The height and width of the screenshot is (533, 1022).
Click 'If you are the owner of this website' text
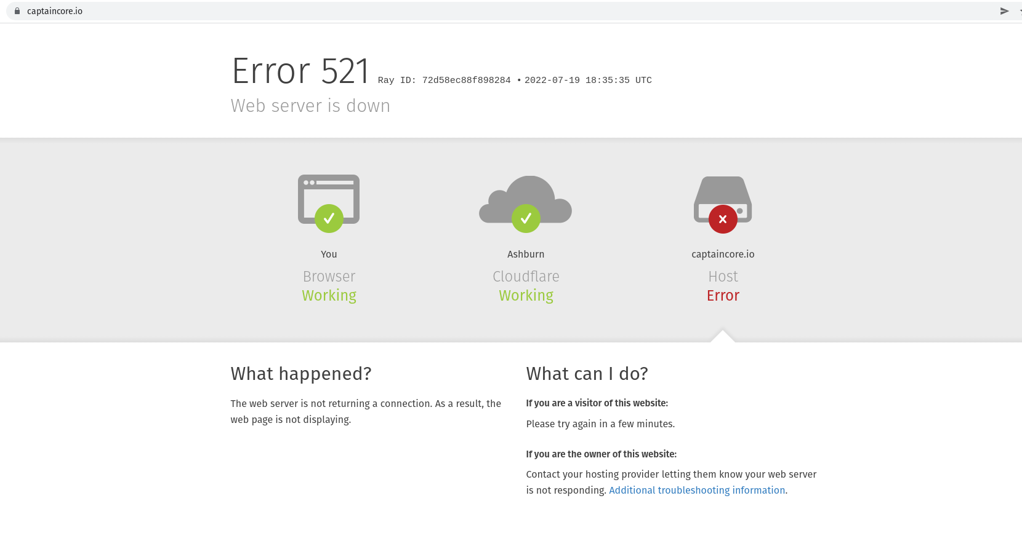pyautogui.click(x=602, y=454)
